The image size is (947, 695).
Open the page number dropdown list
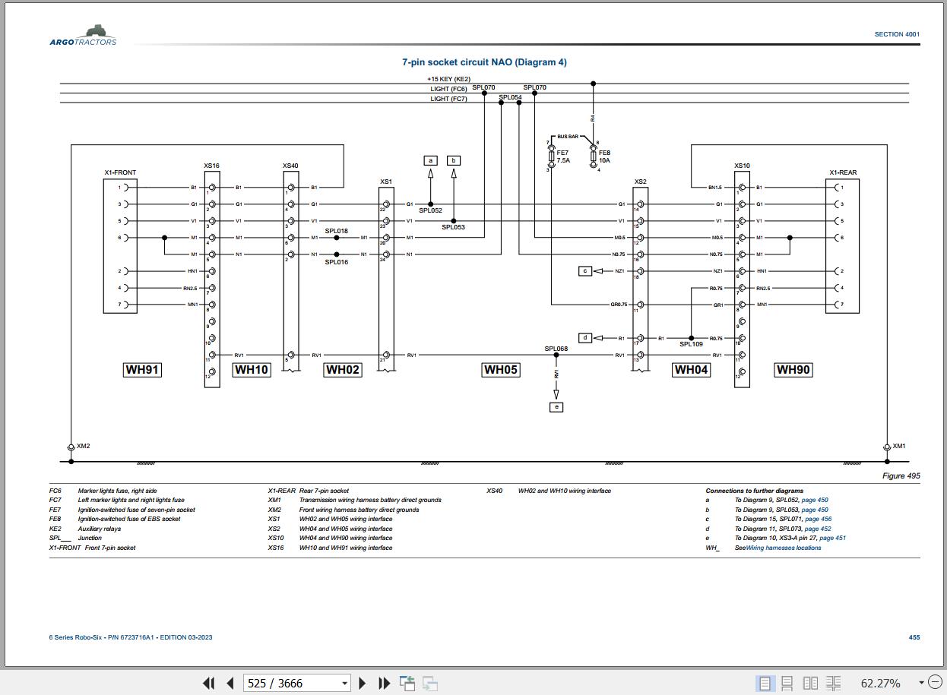coord(345,683)
